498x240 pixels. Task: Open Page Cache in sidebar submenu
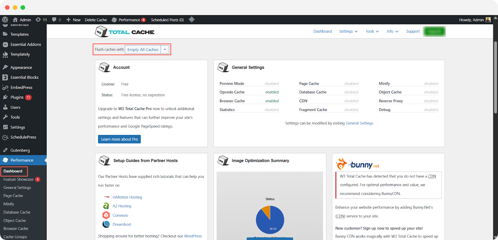[13, 196]
